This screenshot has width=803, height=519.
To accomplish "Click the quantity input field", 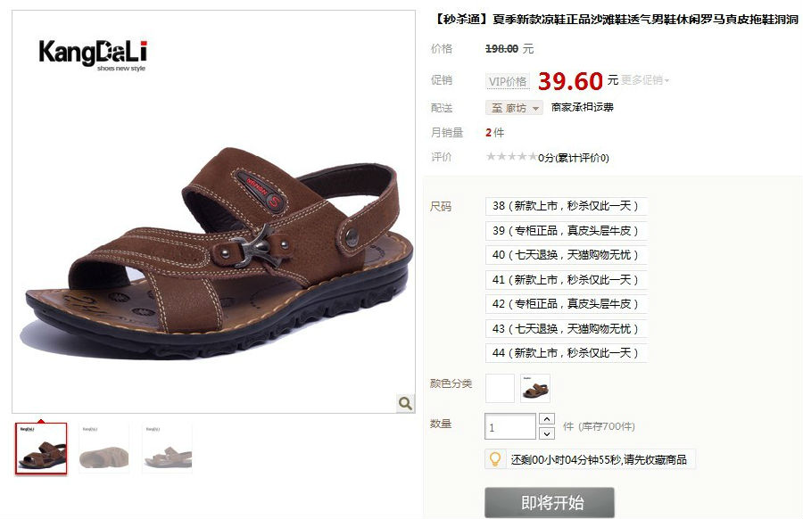I will tap(510, 426).
